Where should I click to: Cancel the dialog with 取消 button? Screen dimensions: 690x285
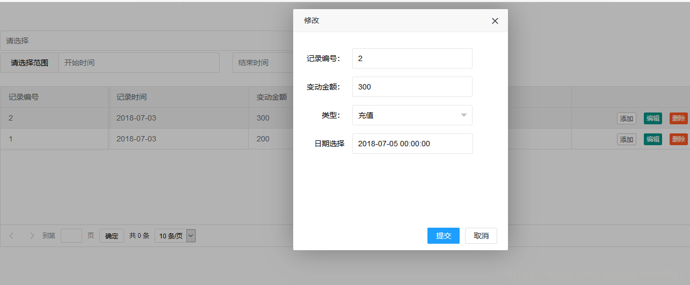tap(481, 236)
